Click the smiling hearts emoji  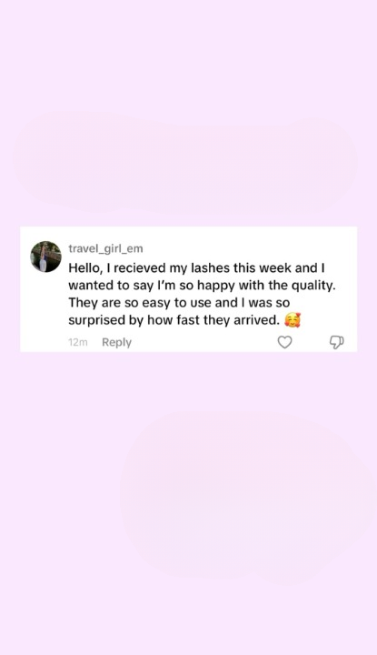coord(293,320)
